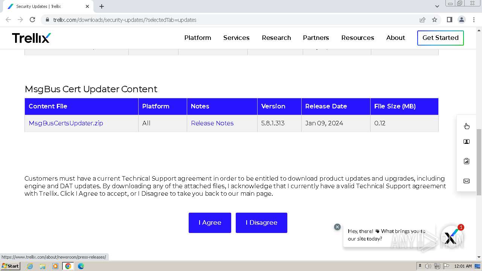
Task: Click the page vertical scrollbar
Action: click(479, 162)
